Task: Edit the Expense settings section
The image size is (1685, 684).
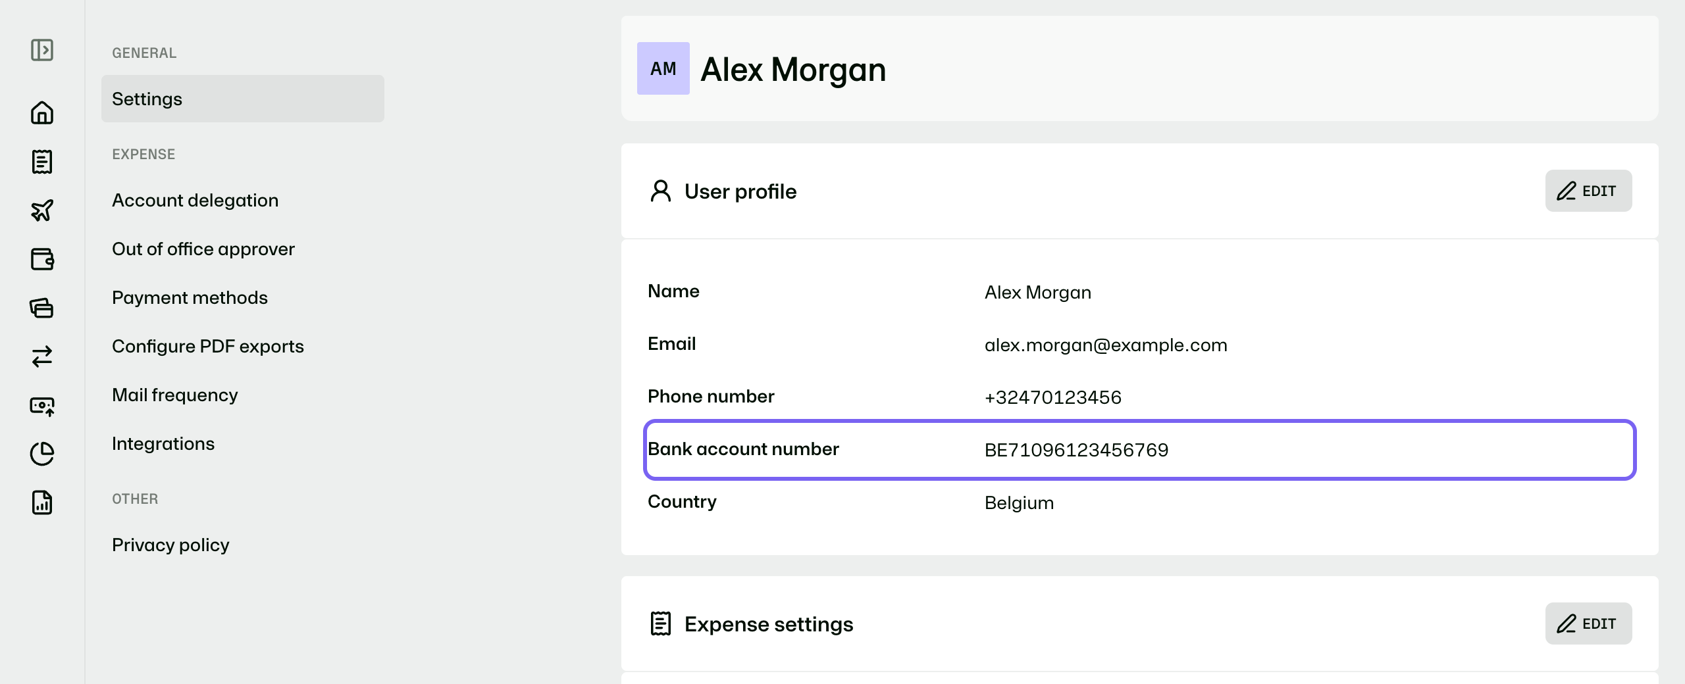Action: 1588,623
